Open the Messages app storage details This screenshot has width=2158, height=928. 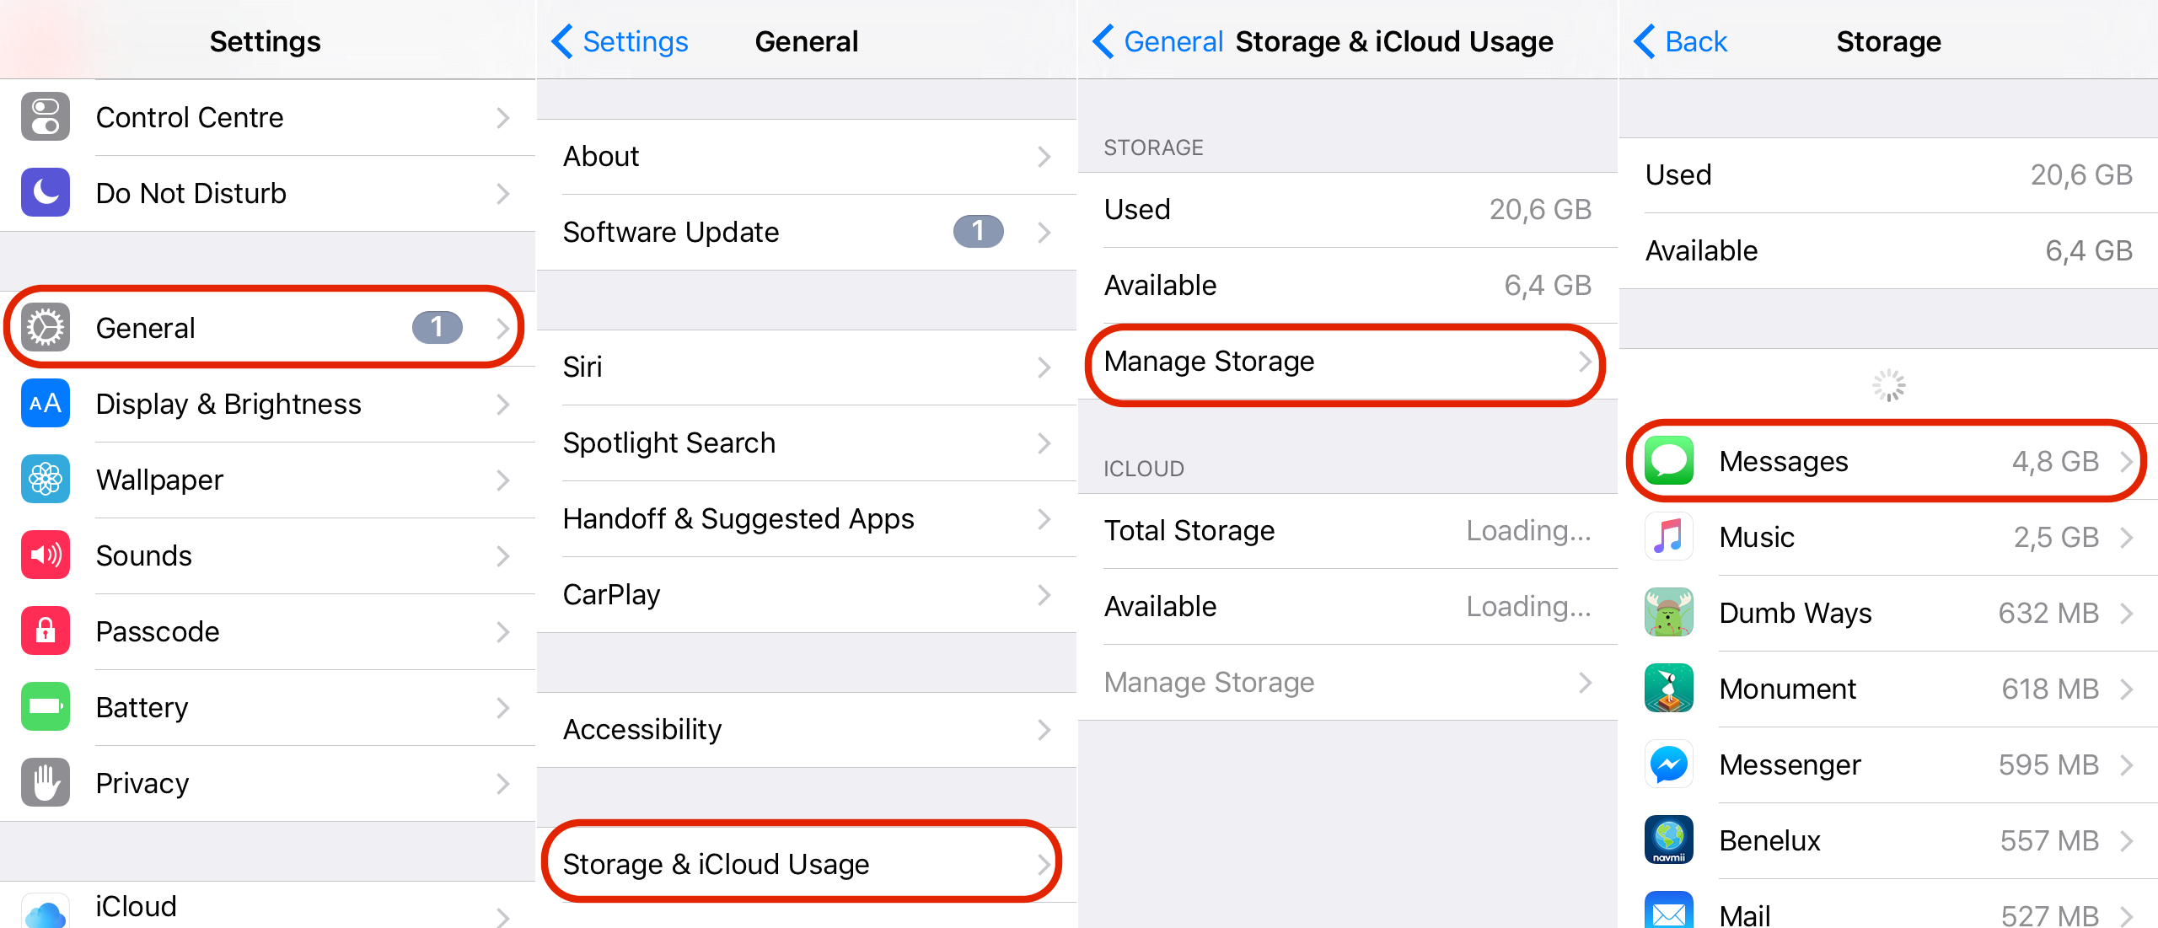coord(1888,461)
